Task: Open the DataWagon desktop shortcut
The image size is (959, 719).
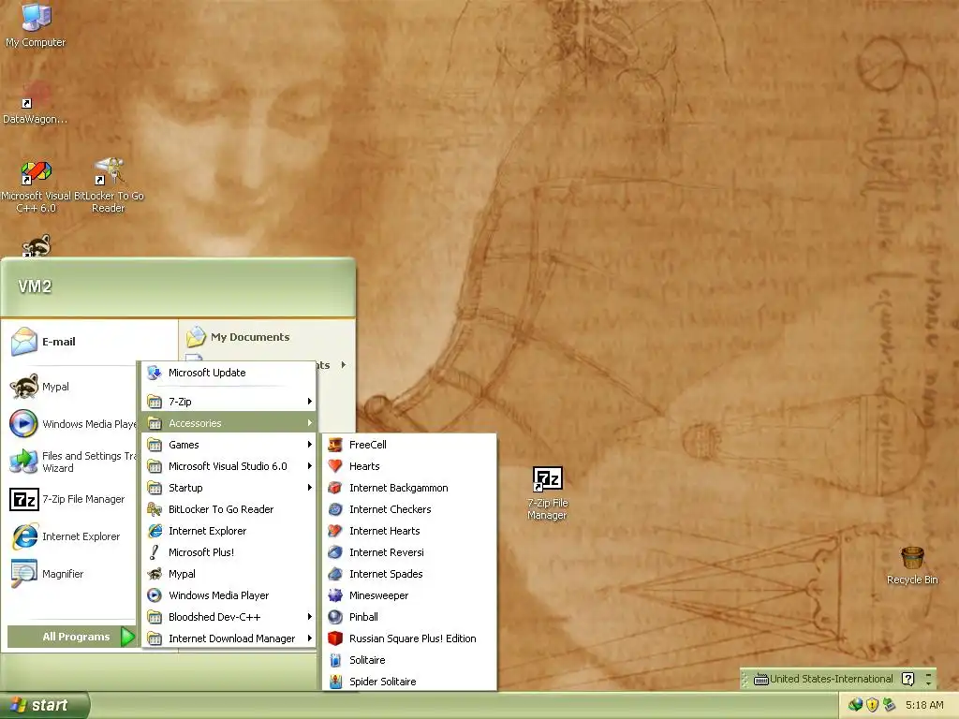Action: pyautogui.click(x=35, y=102)
